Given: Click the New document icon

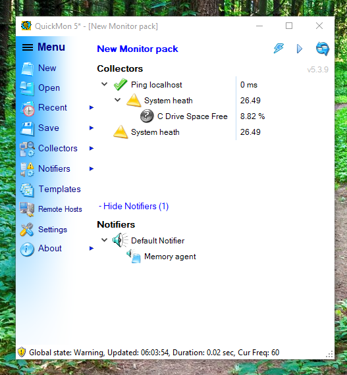Looking at the screenshot, I should tap(27, 68).
